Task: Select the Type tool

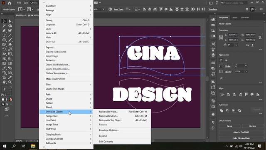Action: coord(4,35)
